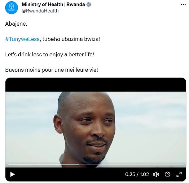Click the @RwandaHealth handle

coord(40,11)
